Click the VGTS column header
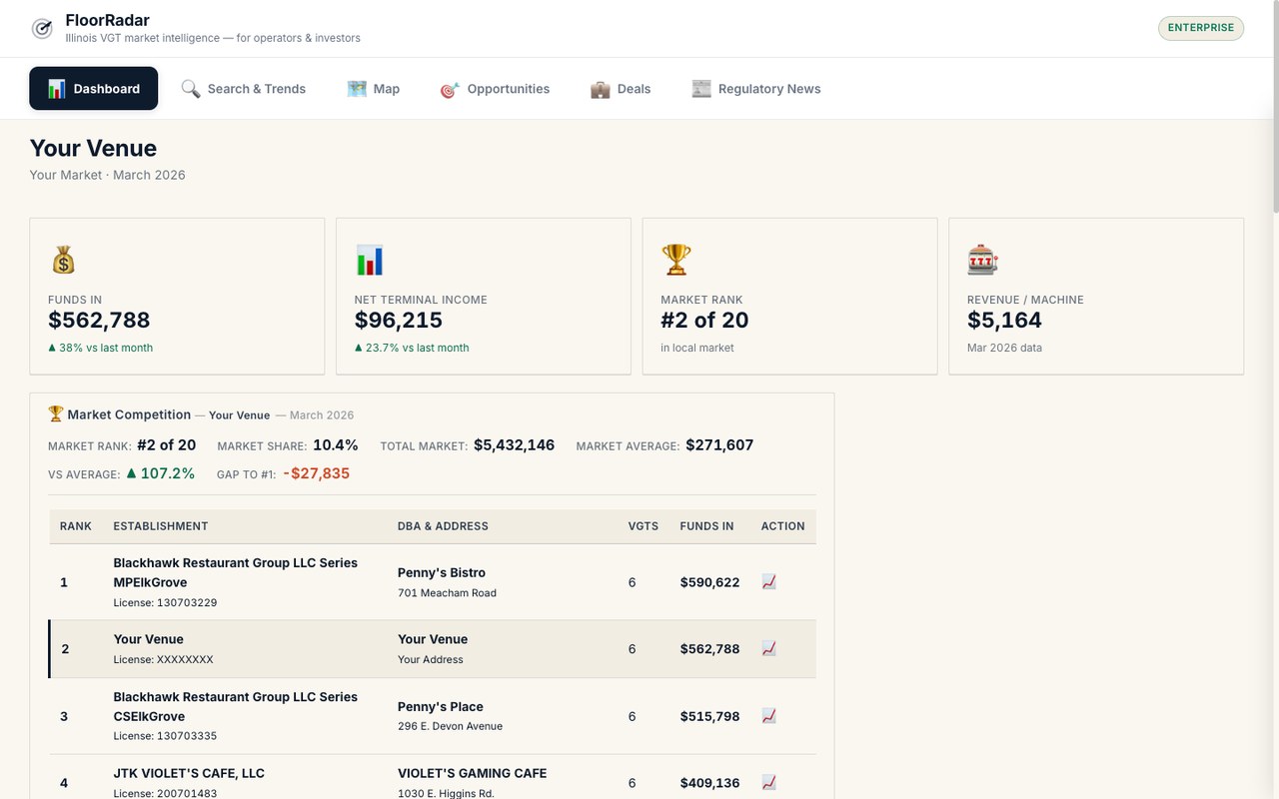This screenshot has width=1279, height=799. [x=643, y=526]
